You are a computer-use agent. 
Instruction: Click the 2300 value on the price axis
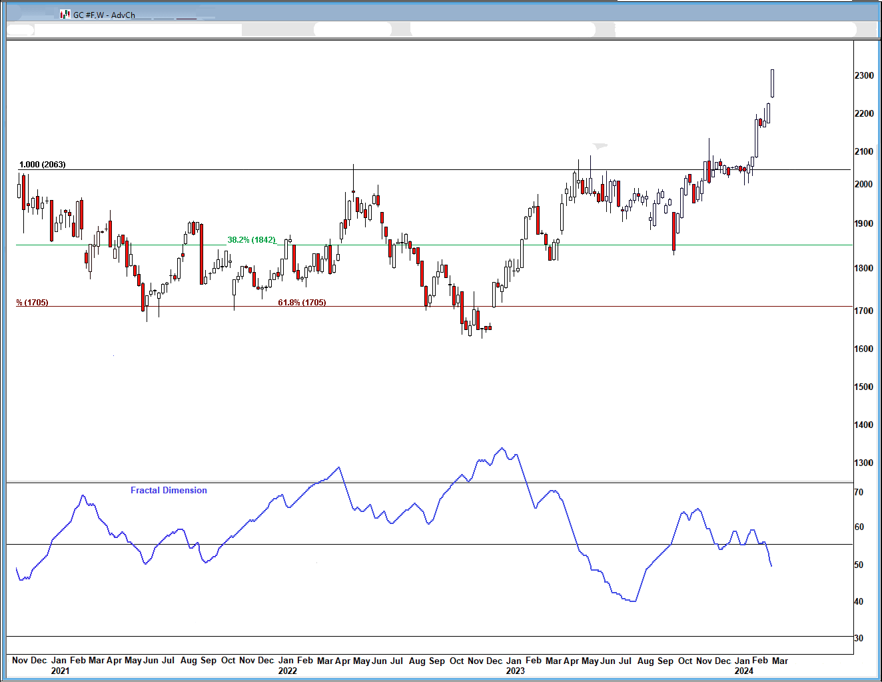[864, 76]
